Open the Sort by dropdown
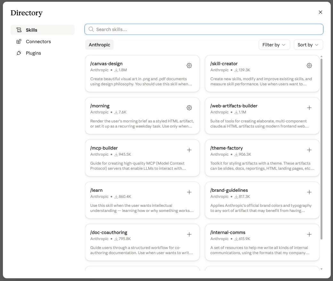Viewport: 333px width, 281px height. click(308, 45)
